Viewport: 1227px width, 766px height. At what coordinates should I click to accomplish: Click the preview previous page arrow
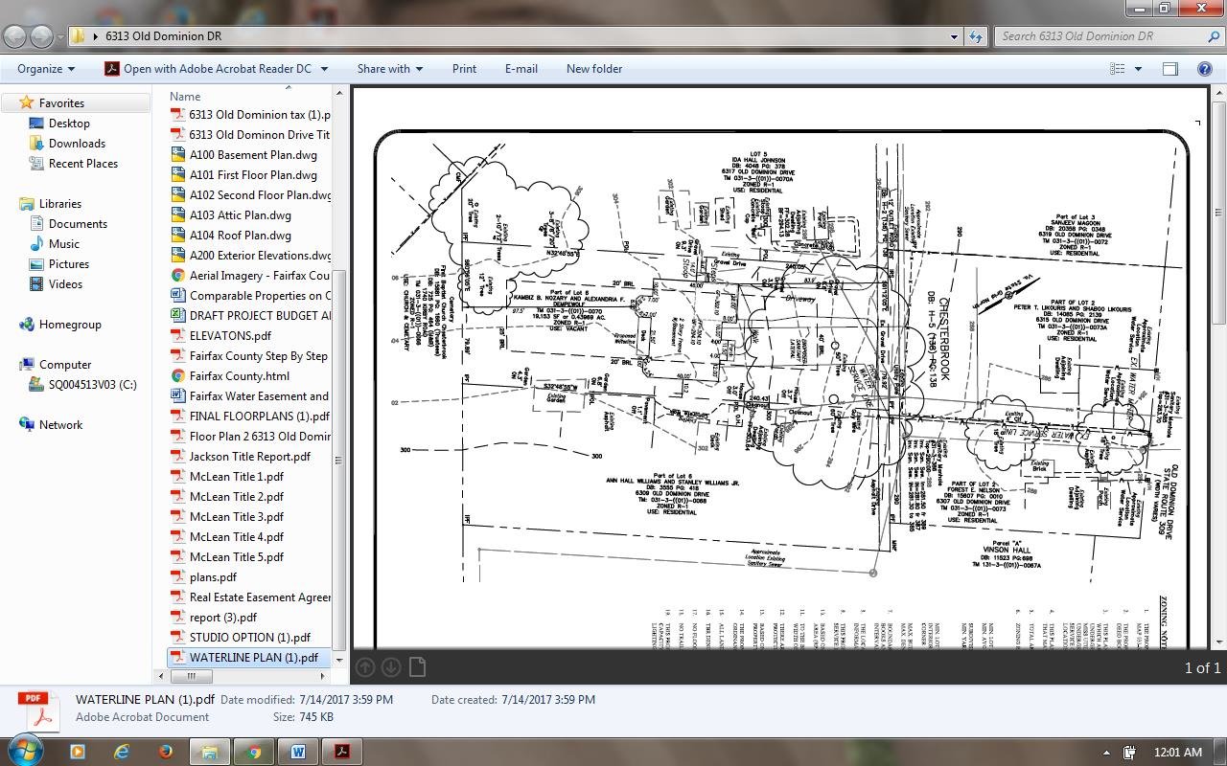tap(364, 667)
